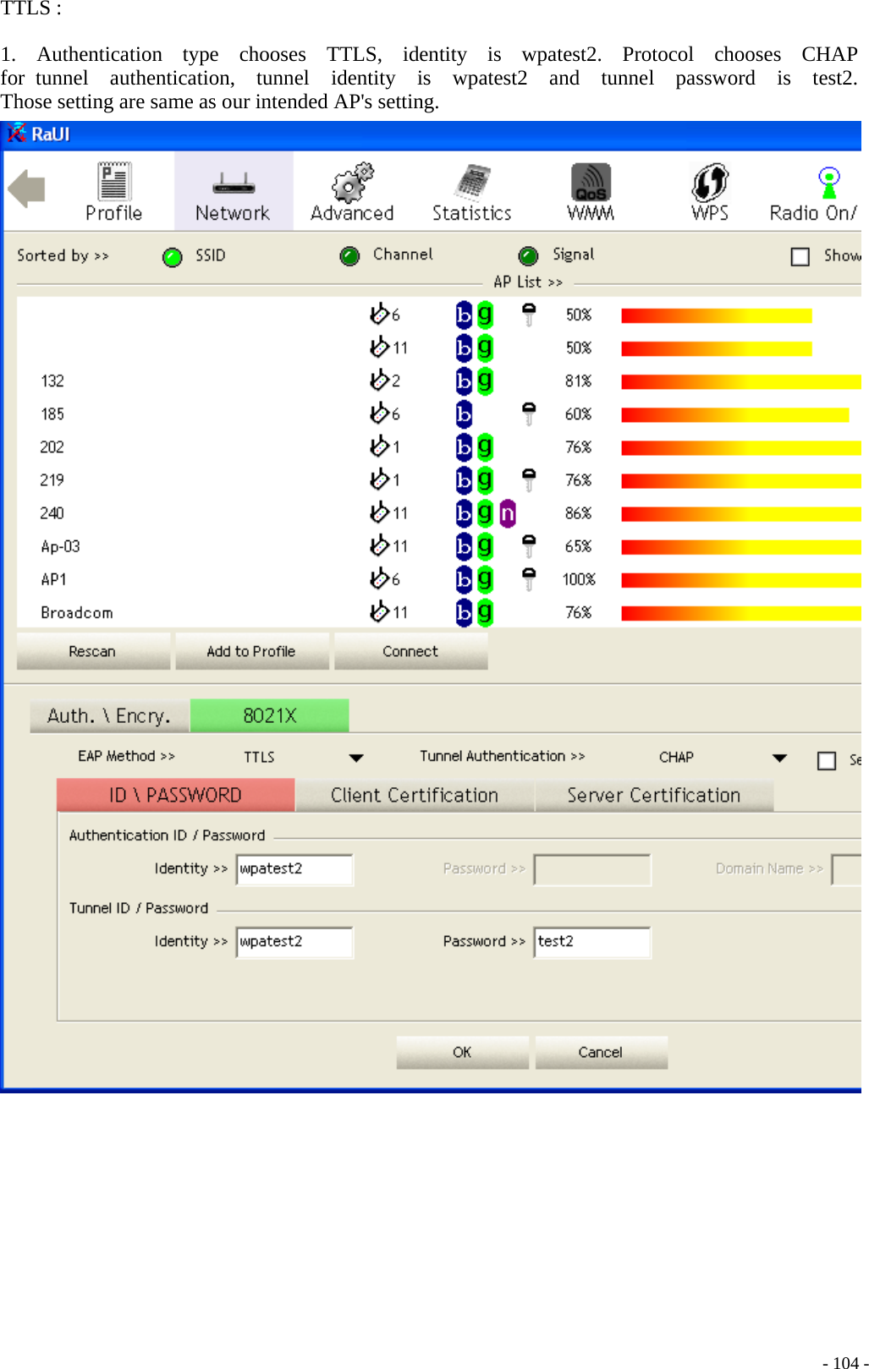
Task: Click the OK button
Action: [x=462, y=1052]
